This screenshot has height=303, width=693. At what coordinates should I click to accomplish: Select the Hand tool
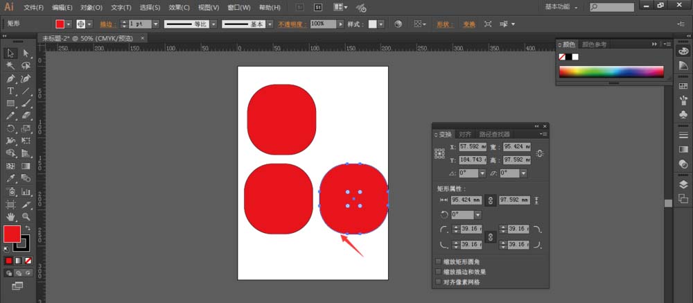pos(10,217)
